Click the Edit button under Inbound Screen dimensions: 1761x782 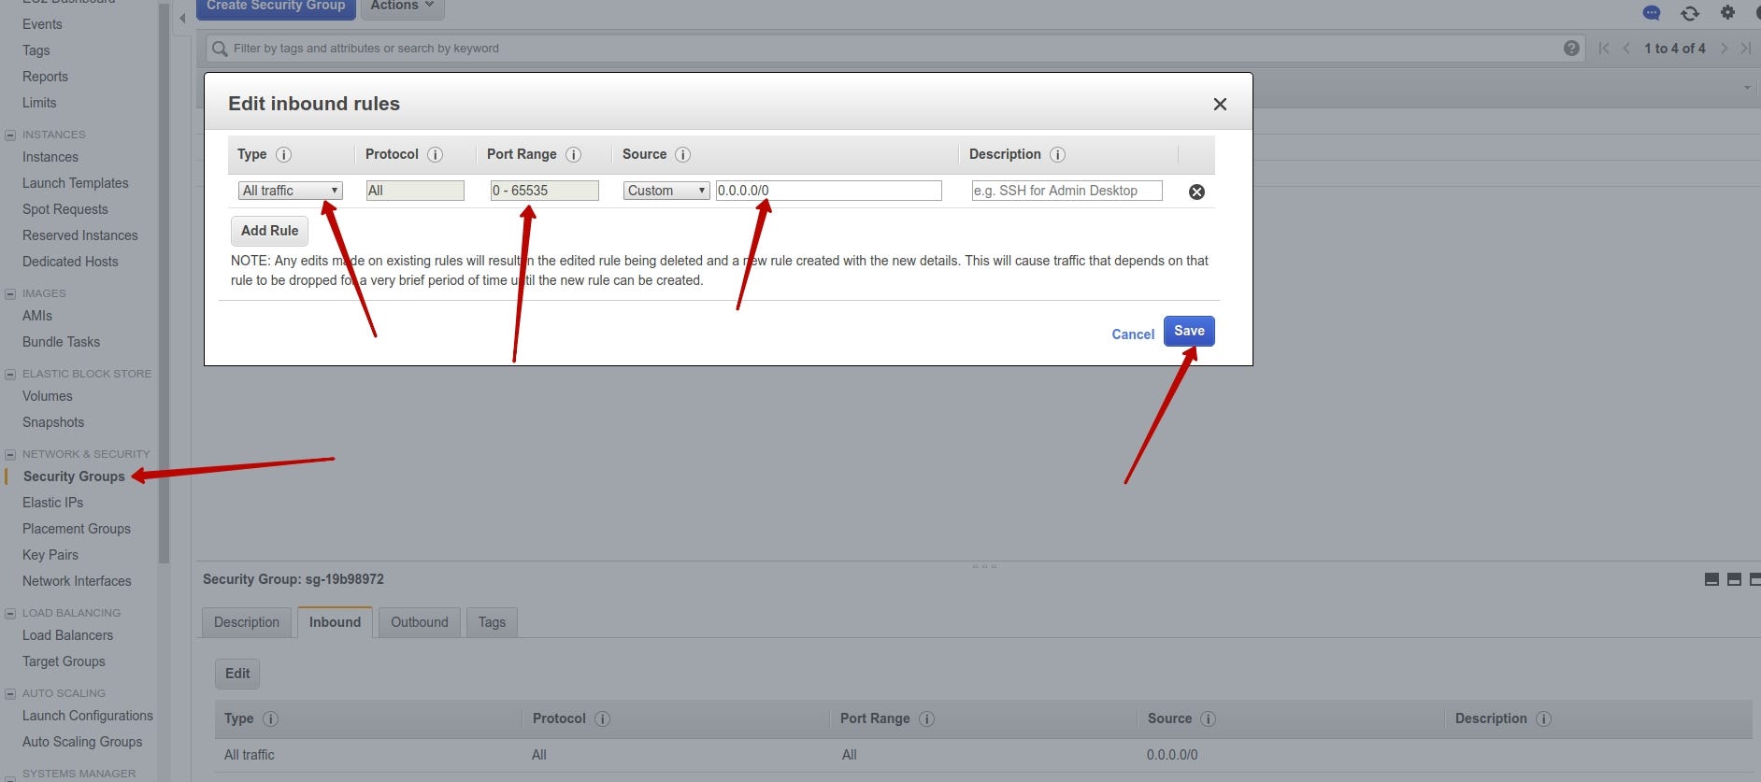(237, 674)
